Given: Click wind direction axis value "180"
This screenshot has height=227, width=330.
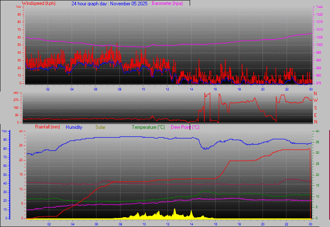Looking at the screenshot, I should (x=16, y=108).
